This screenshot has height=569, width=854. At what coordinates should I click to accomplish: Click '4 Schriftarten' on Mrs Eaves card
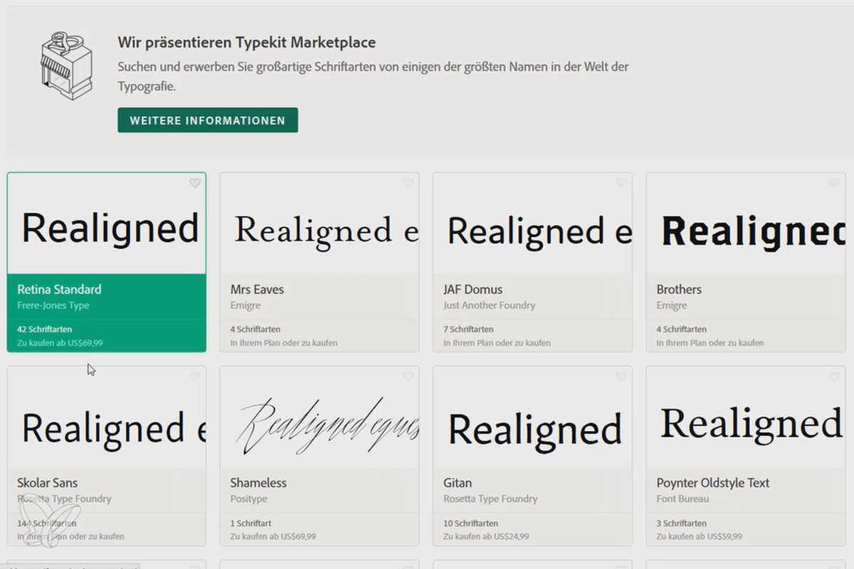255,329
